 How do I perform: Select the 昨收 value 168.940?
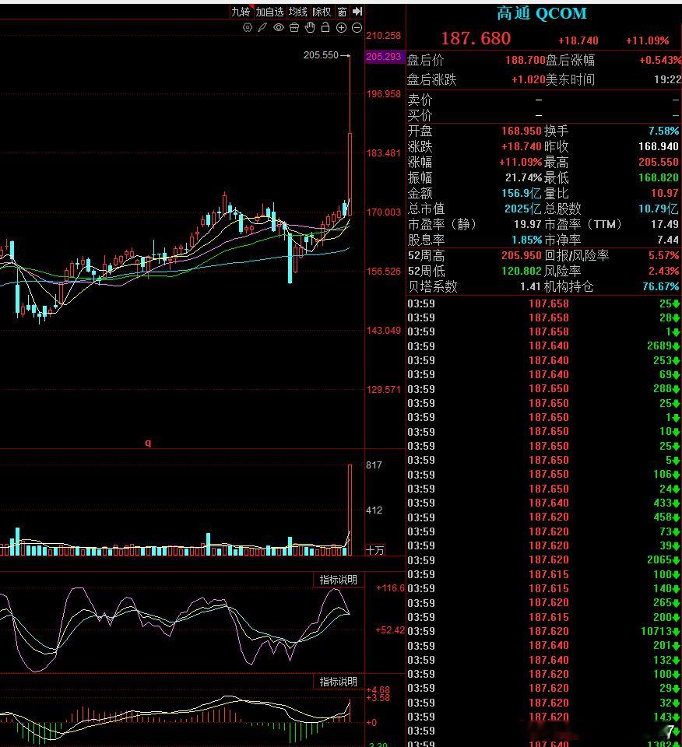click(659, 146)
